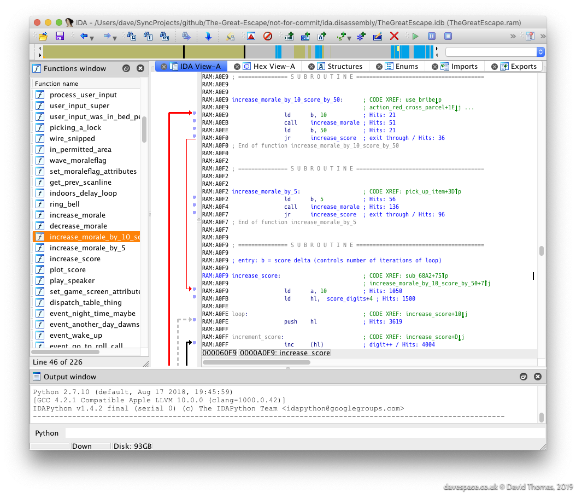Click the Stop process square icon
Viewport: 576px width, 493px height.
448,37
